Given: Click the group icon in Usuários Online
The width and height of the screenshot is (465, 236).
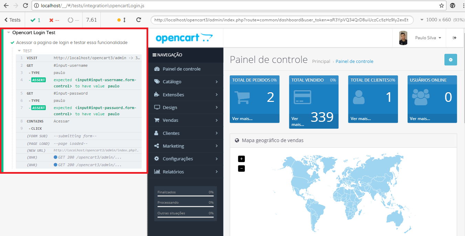Looking at the screenshot, I should (x=421, y=97).
